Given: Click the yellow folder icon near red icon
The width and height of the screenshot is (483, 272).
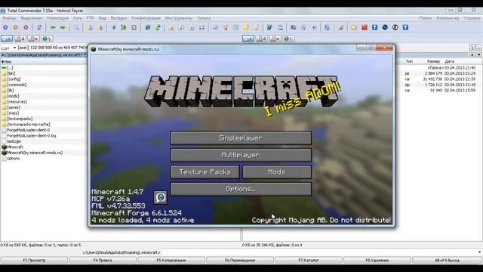Looking at the screenshot, I should pyautogui.click(x=354, y=27).
